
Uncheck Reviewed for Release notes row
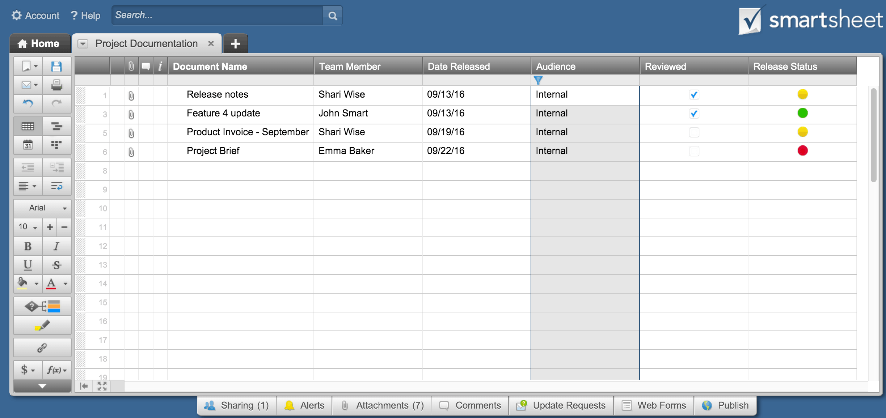pyautogui.click(x=693, y=95)
